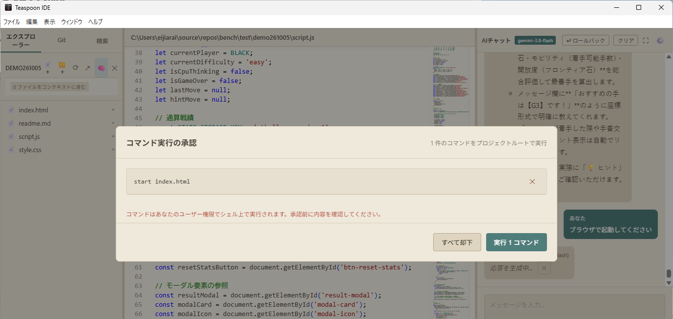Viewport: 673px width, 319px height.
Task: Click the DEMO261005 project name
Action: coord(23,68)
